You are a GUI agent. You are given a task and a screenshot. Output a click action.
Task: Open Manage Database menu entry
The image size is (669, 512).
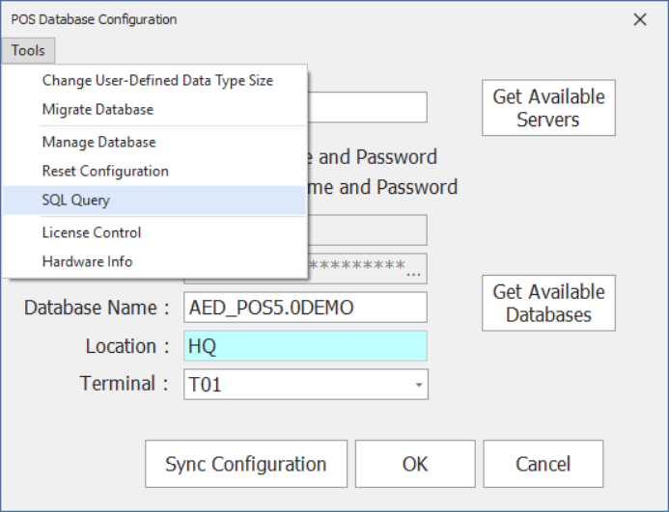[x=98, y=143]
